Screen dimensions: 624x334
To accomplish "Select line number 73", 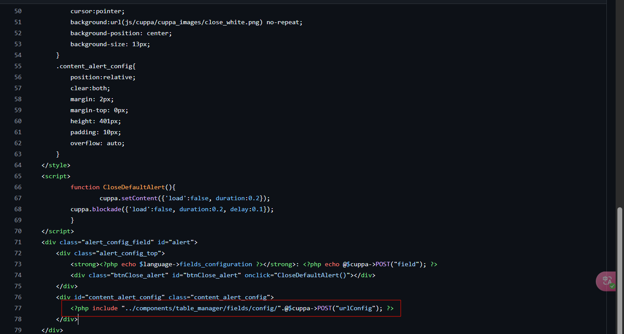I will tap(18, 264).
